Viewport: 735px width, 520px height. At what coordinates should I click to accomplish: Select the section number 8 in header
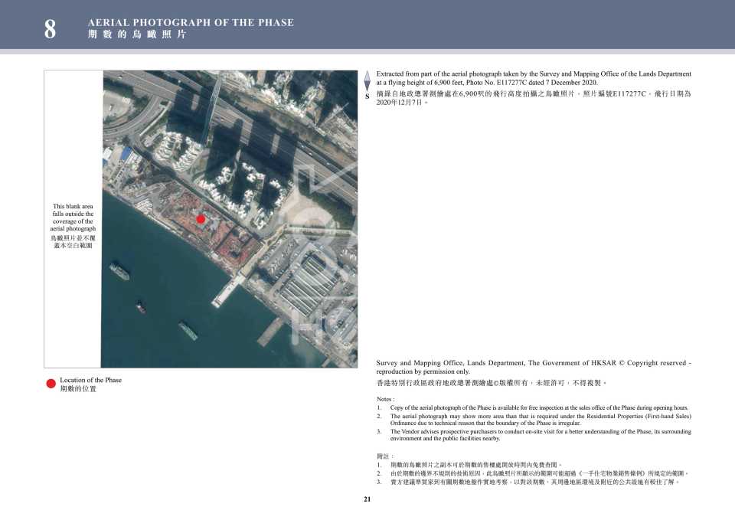50,29
